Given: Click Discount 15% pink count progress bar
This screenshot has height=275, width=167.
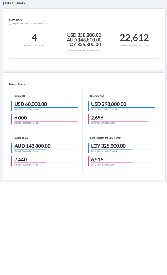Looking at the screenshot, I should (x=123, y=121).
